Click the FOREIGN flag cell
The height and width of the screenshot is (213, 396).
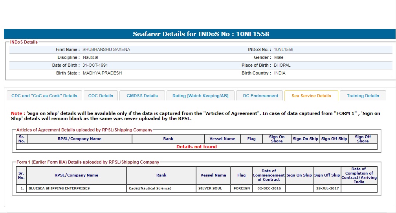(x=242, y=188)
